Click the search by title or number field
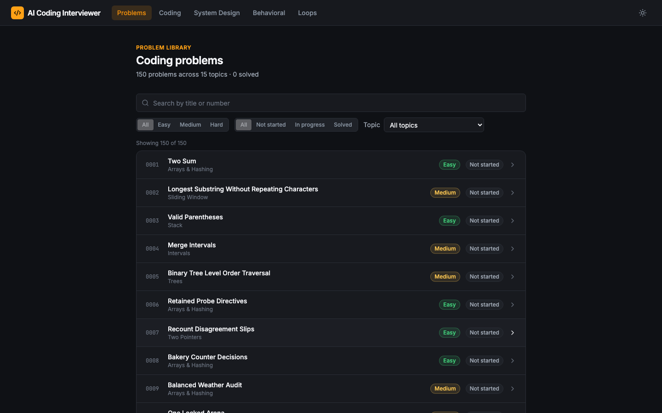Image resolution: width=662 pixels, height=413 pixels. 331,103
